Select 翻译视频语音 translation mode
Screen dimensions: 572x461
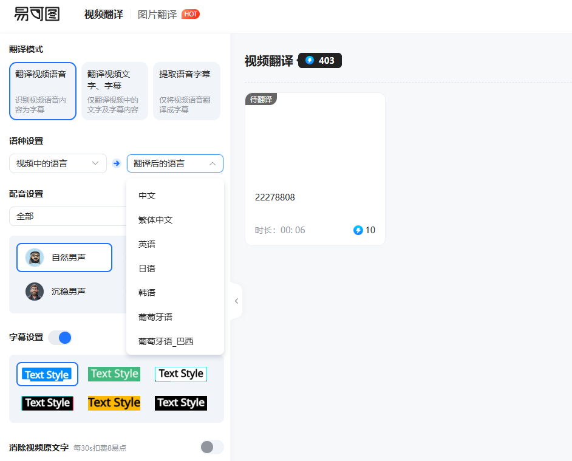tap(43, 91)
